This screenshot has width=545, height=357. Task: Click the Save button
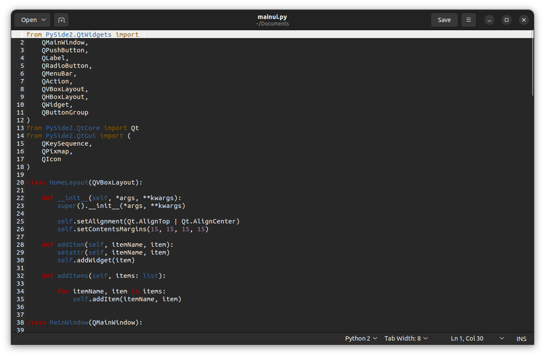[444, 20]
